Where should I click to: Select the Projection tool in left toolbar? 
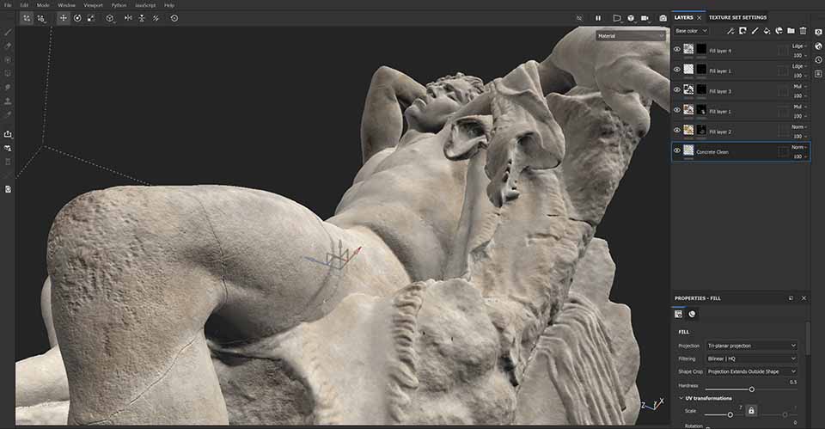[8, 59]
